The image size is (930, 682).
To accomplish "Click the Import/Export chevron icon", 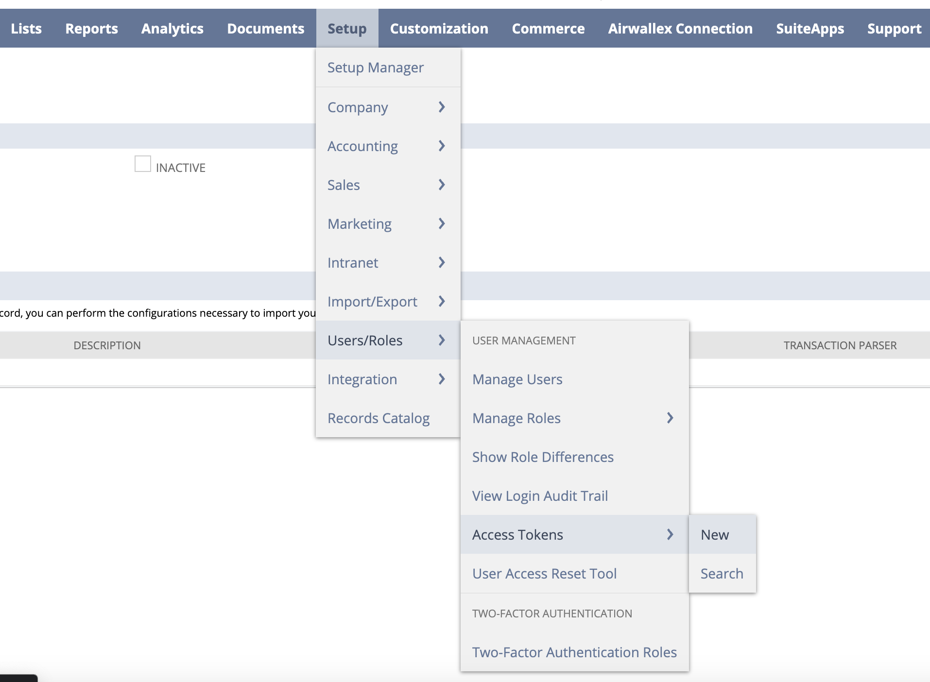I will coord(441,301).
